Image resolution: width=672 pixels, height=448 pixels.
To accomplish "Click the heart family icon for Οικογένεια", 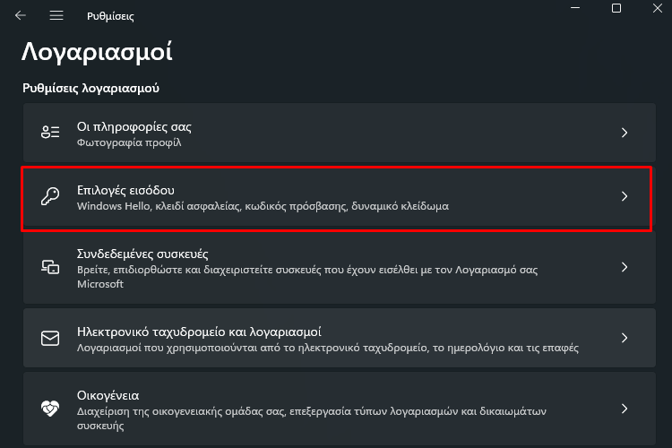I will pyautogui.click(x=50, y=409).
